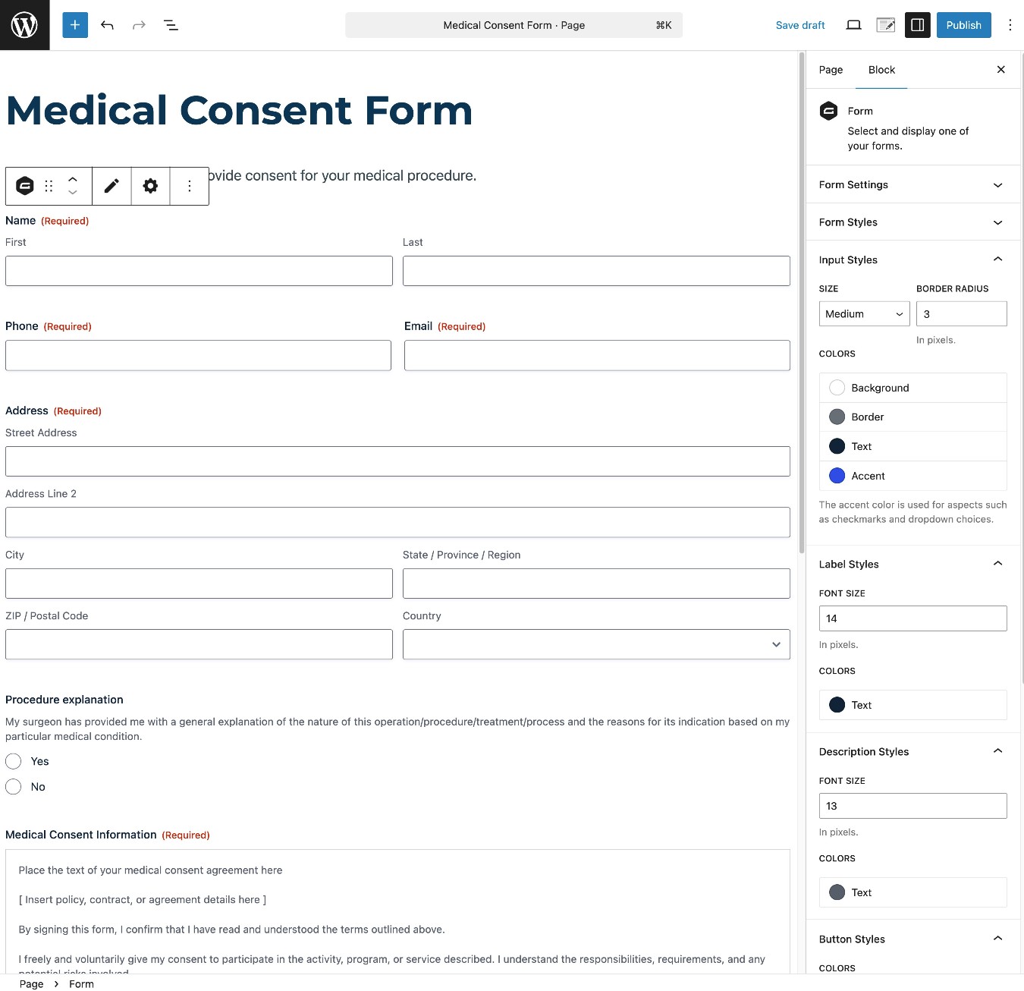Image resolution: width=1024 pixels, height=991 pixels.
Task: Open the input Size dropdown showing Medium
Action: pos(863,313)
